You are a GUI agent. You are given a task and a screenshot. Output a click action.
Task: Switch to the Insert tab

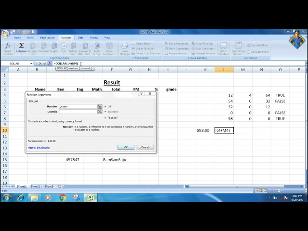click(30, 38)
